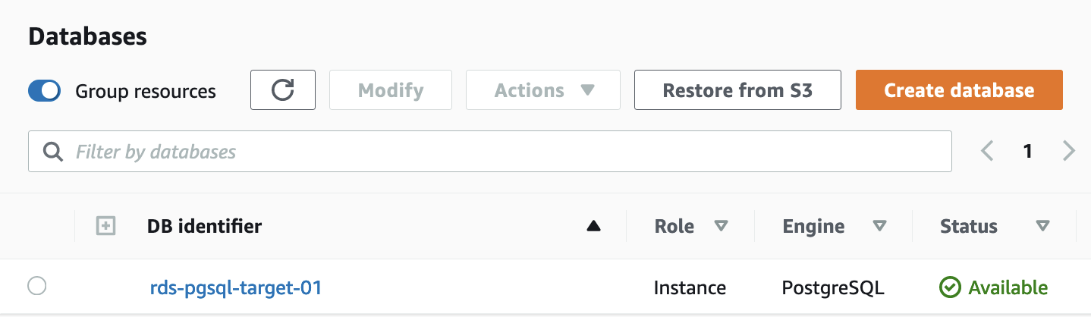1091x317 pixels.
Task: Click the Restore from S3 button
Action: 737,90
